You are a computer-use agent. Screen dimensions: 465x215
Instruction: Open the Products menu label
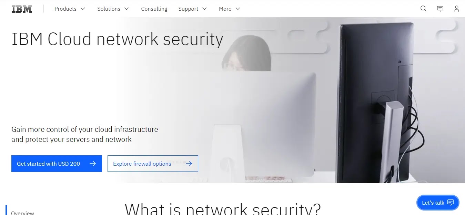[x=65, y=9]
